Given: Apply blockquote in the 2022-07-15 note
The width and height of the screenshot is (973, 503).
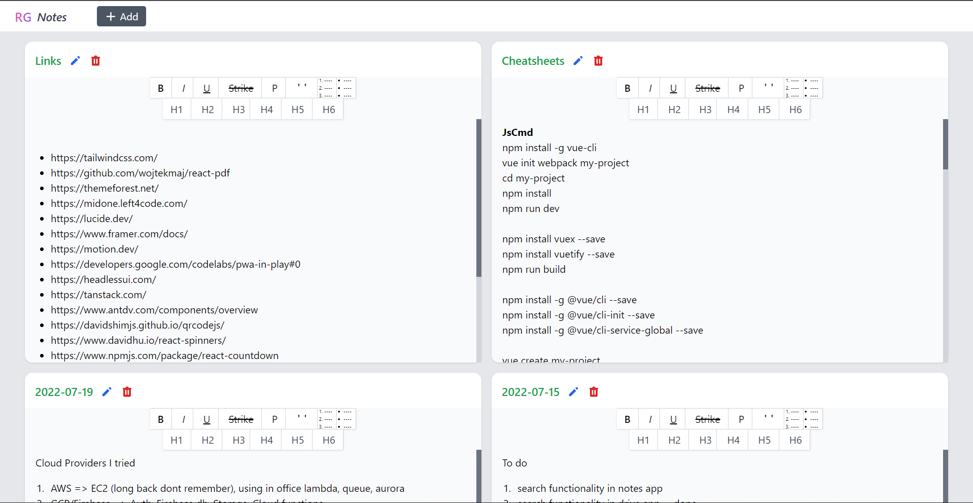Looking at the screenshot, I should [x=769, y=419].
